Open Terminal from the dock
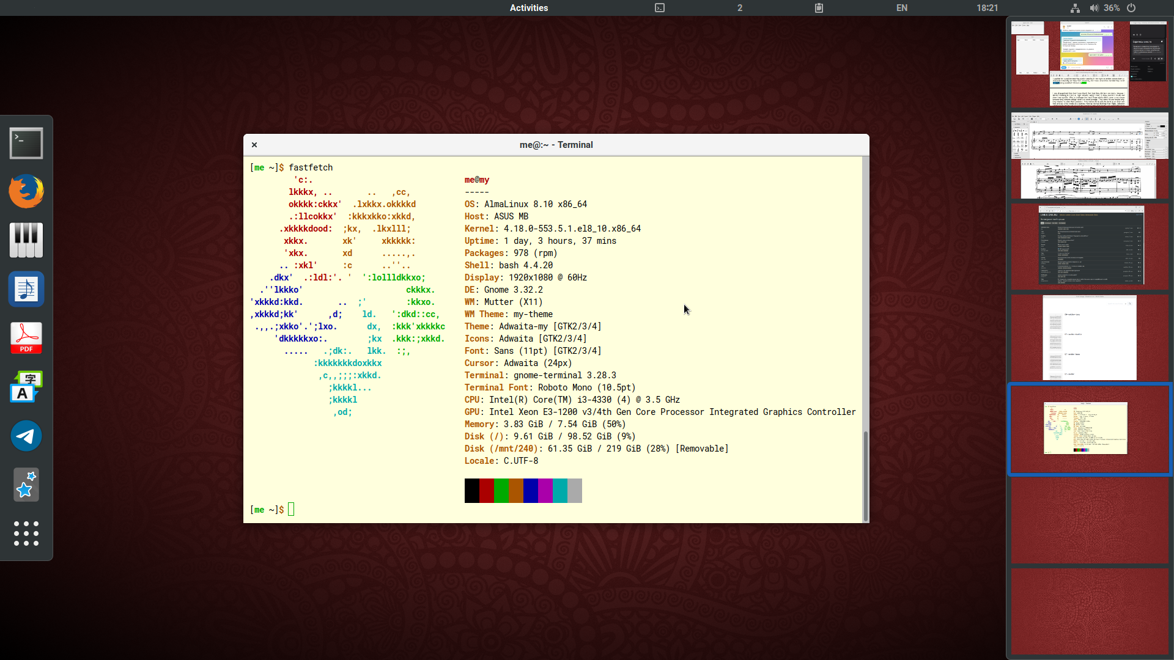The height and width of the screenshot is (660, 1174). pos(26,143)
